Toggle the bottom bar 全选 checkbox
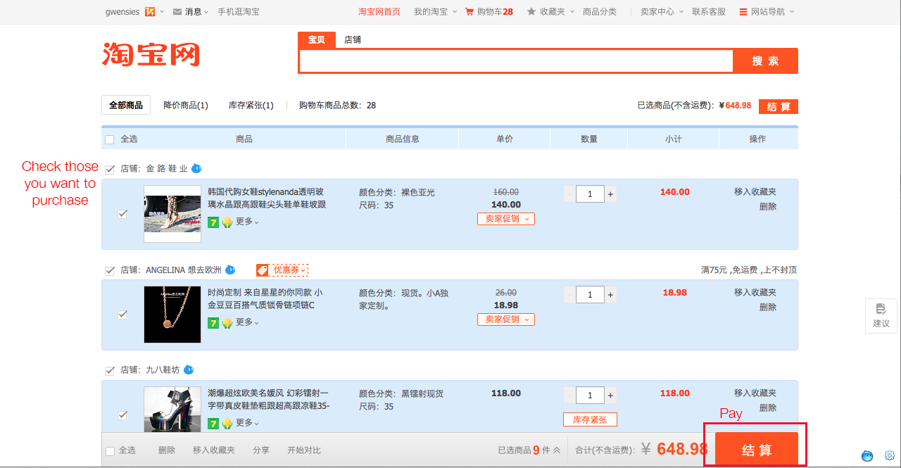 click(x=110, y=450)
